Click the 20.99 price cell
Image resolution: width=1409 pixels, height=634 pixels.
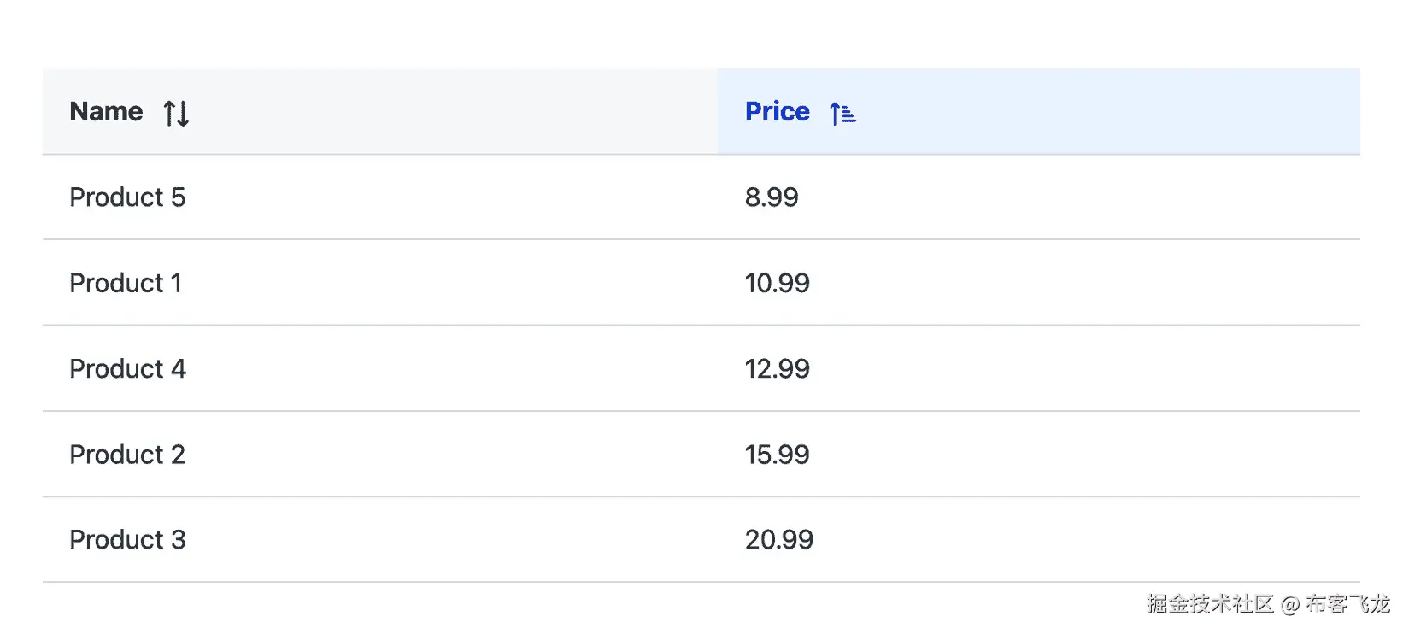(x=1039, y=539)
